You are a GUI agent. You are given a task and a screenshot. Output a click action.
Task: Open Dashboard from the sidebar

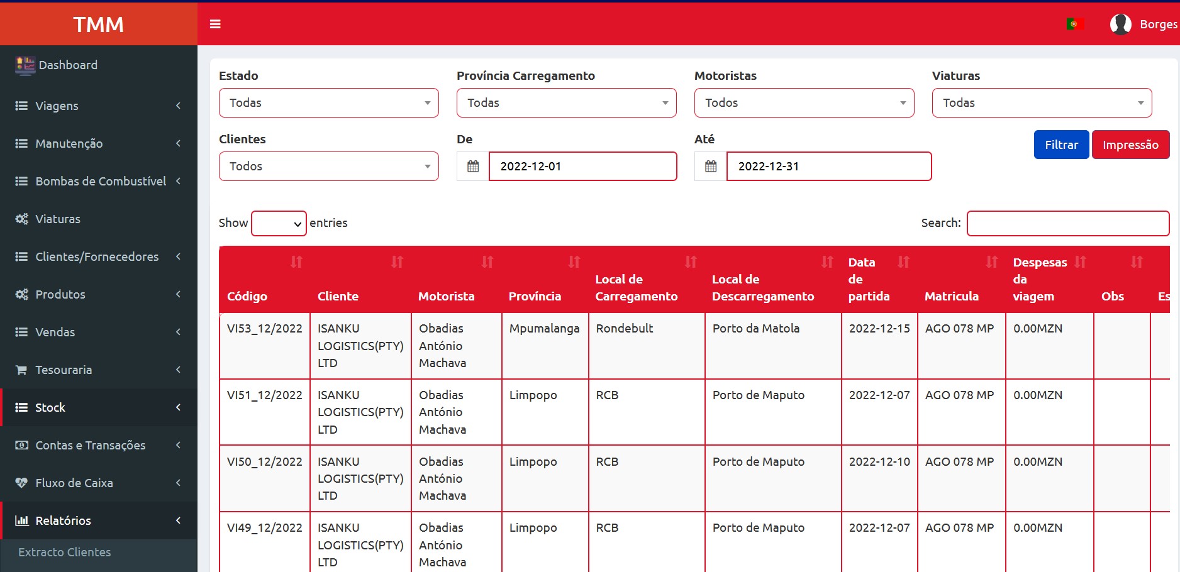tap(68, 65)
